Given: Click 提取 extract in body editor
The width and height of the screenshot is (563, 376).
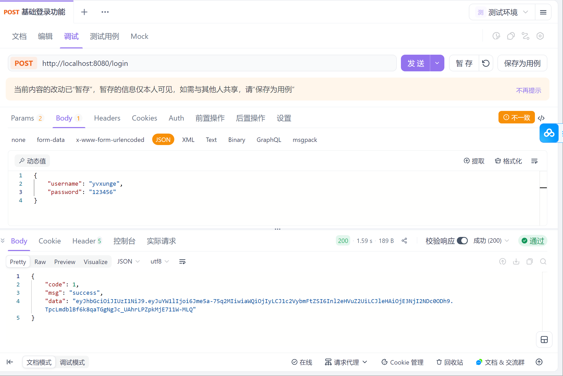Looking at the screenshot, I should pos(474,161).
